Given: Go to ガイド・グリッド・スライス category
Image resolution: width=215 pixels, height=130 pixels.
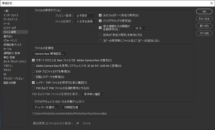Looking at the screenshot, I should point(15,62).
